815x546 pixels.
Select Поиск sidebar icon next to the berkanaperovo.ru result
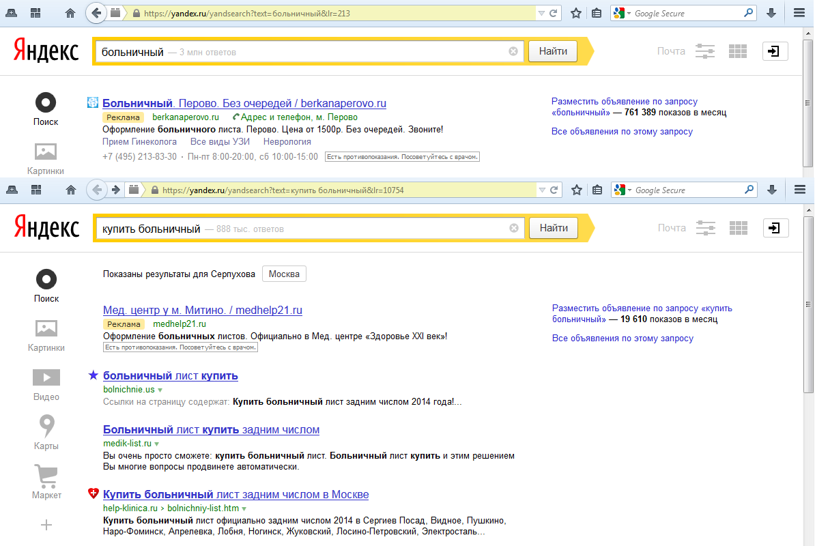click(x=46, y=109)
